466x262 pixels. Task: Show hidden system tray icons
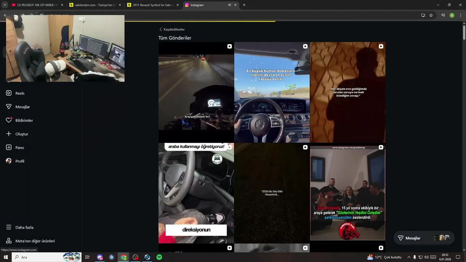(409, 257)
